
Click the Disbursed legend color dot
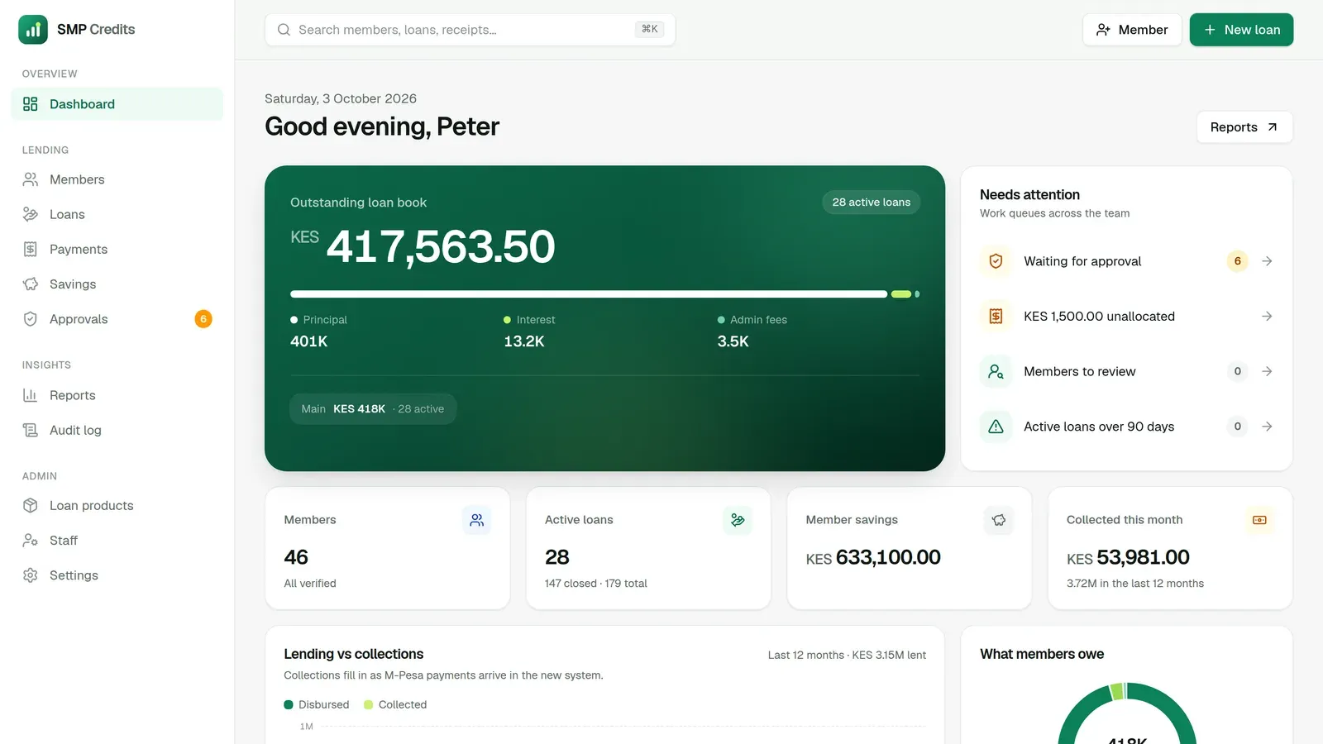pos(289,705)
